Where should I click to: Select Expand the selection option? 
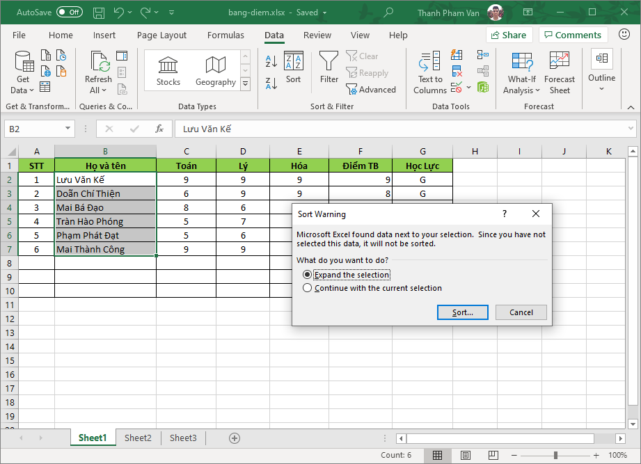(x=346, y=275)
